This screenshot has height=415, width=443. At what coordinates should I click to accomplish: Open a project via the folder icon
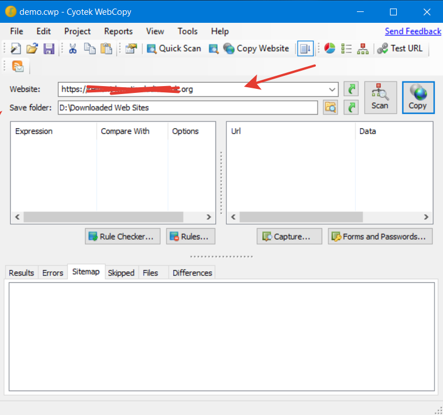tap(32, 48)
